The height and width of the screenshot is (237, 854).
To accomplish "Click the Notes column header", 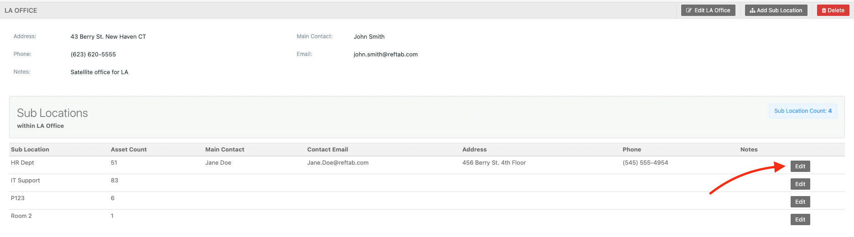I will coord(749,150).
